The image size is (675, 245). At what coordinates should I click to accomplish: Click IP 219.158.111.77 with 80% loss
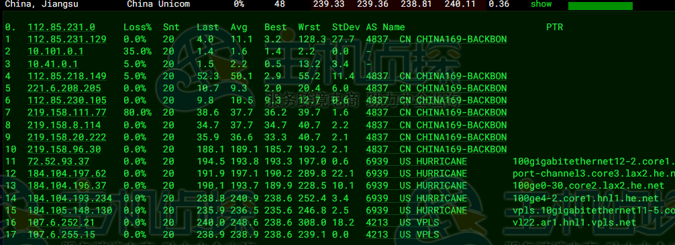[67, 112]
